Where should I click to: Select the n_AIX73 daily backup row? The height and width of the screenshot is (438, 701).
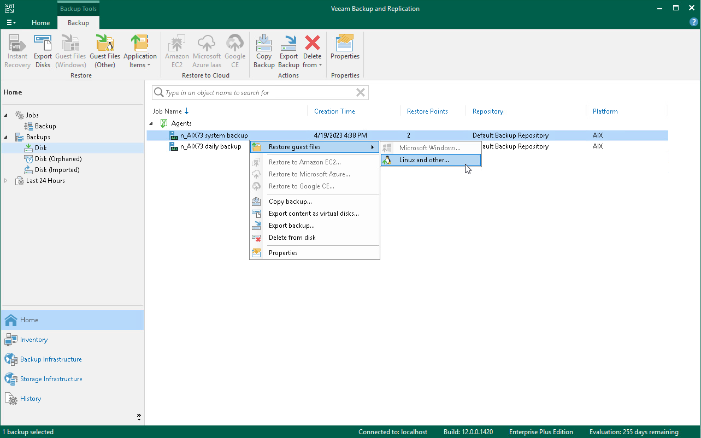(x=407, y=146)
